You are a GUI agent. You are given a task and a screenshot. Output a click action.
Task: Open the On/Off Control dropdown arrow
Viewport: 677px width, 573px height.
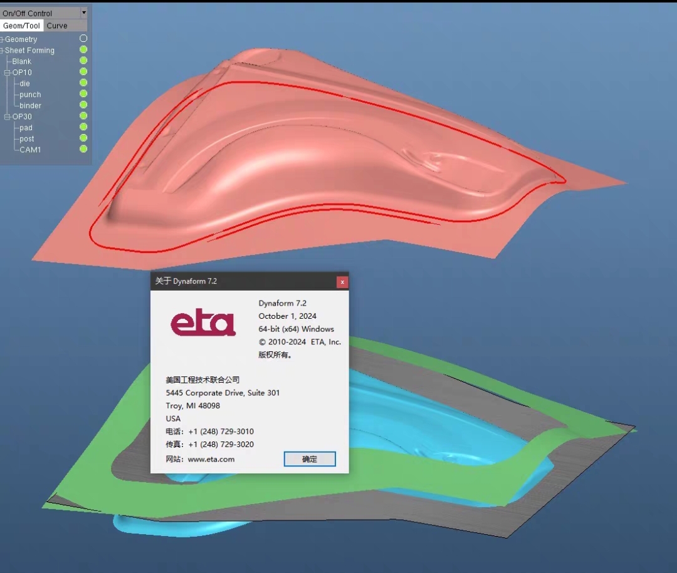click(84, 13)
